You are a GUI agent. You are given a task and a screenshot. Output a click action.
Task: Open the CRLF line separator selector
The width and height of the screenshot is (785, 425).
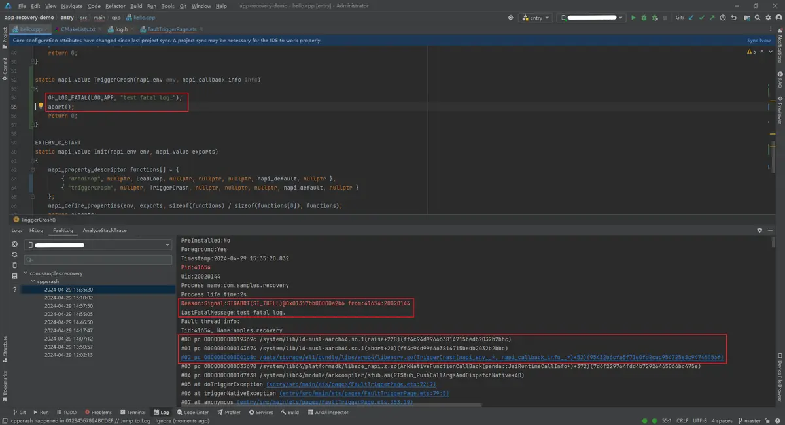coord(682,420)
